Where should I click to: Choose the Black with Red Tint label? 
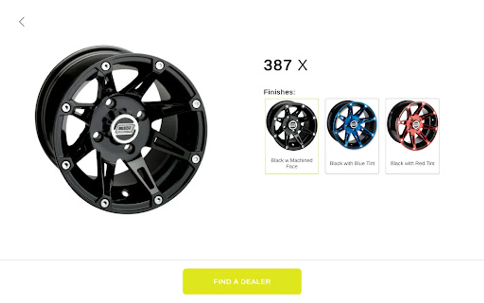coord(412,163)
